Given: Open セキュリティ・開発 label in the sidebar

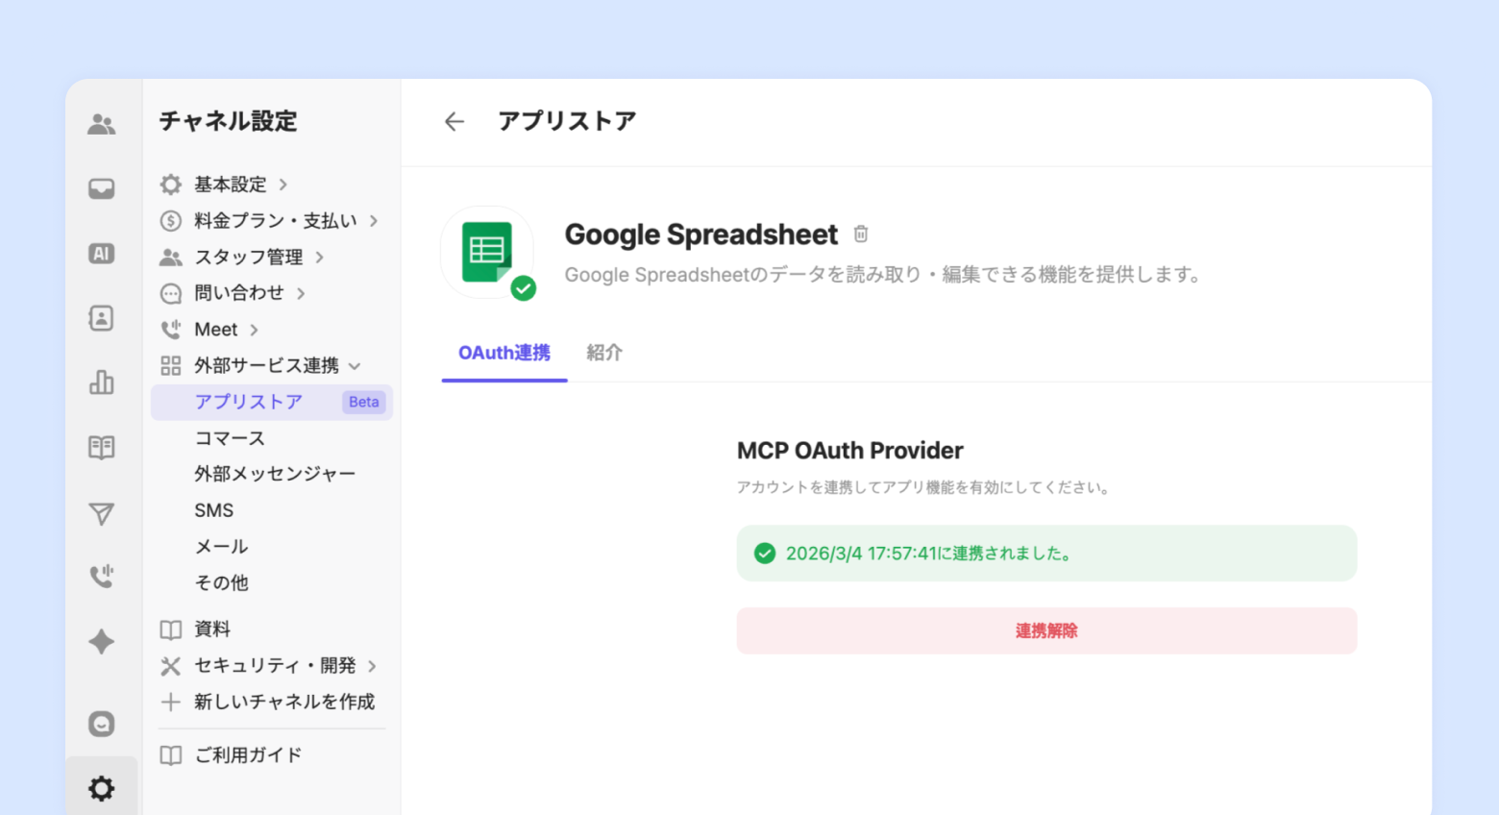Looking at the screenshot, I should [275, 666].
